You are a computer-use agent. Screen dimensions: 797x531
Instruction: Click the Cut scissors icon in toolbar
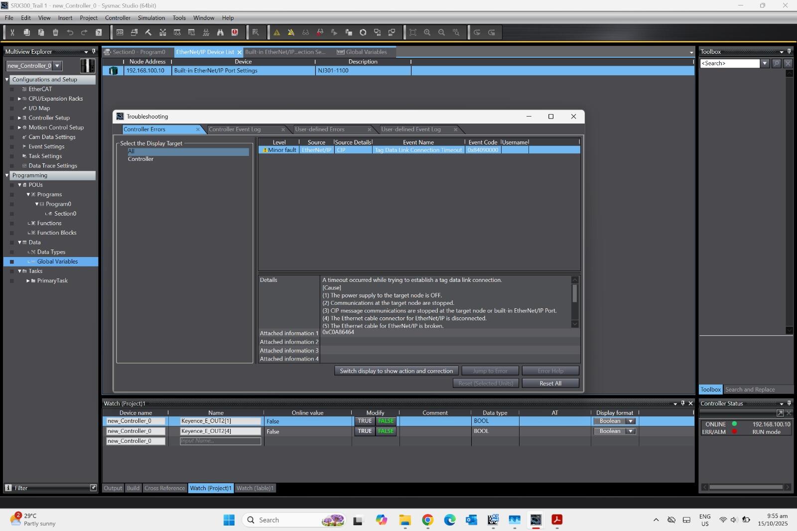tap(12, 32)
